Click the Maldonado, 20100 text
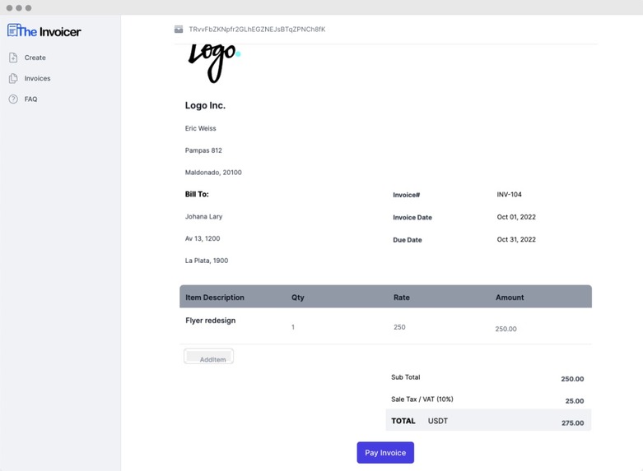The width and height of the screenshot is (643, 471). 213,173
